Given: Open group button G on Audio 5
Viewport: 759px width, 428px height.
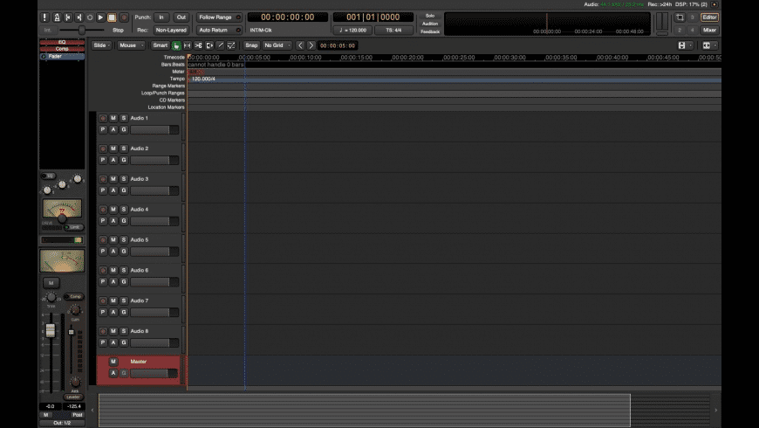Looking at the screenshot, I should tap(124, 252).
